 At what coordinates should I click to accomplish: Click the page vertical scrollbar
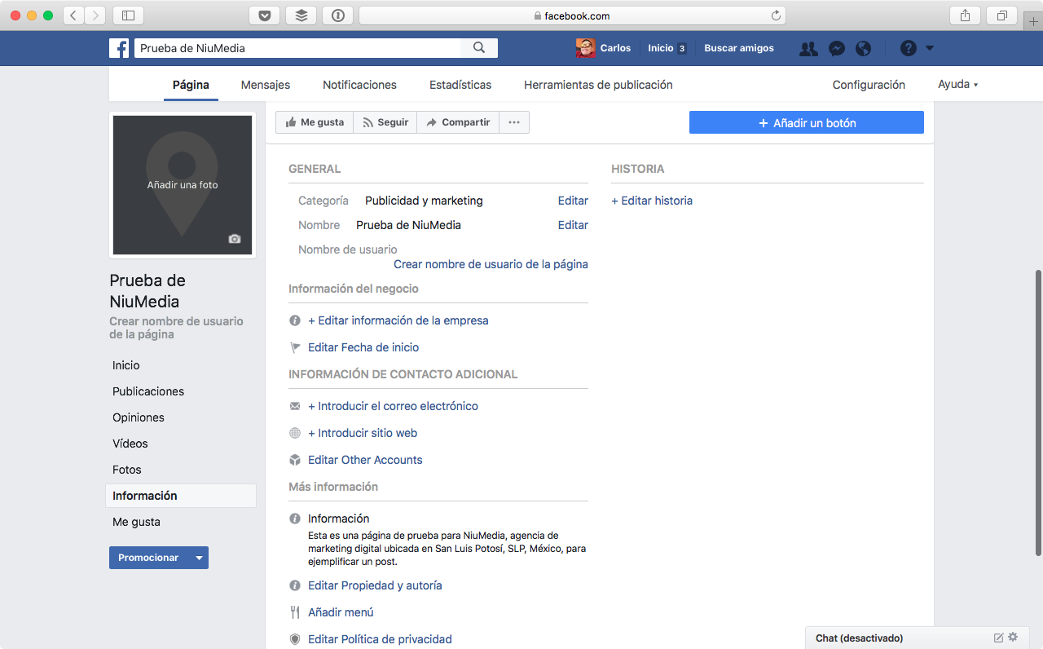point(1038,413)
